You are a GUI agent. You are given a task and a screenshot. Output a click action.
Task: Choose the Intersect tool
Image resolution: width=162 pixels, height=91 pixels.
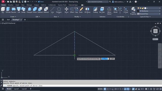(x=46, y=10)
